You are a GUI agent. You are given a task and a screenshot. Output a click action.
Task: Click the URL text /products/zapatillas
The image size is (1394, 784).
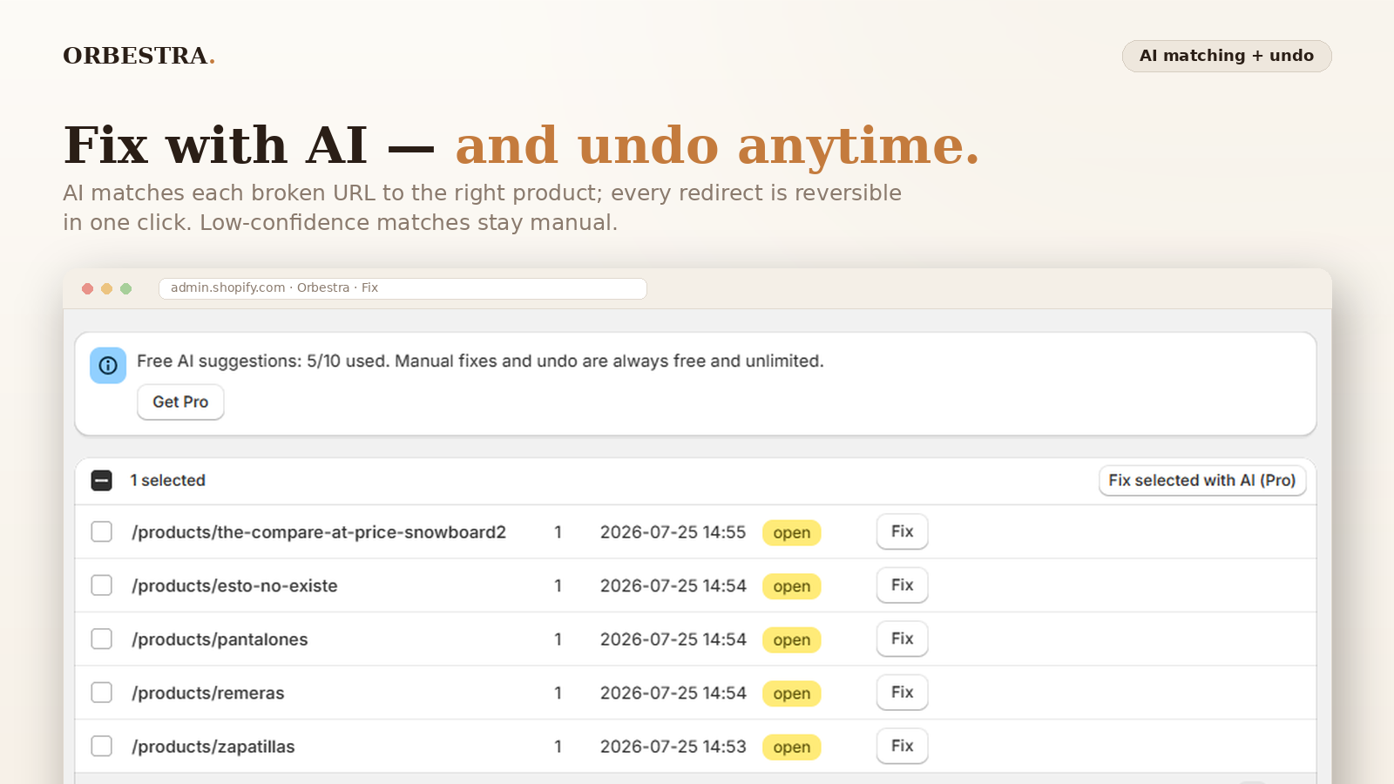213,747
